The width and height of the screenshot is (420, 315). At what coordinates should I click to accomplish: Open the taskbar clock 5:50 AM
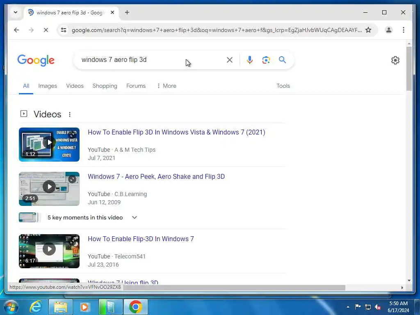398,307
